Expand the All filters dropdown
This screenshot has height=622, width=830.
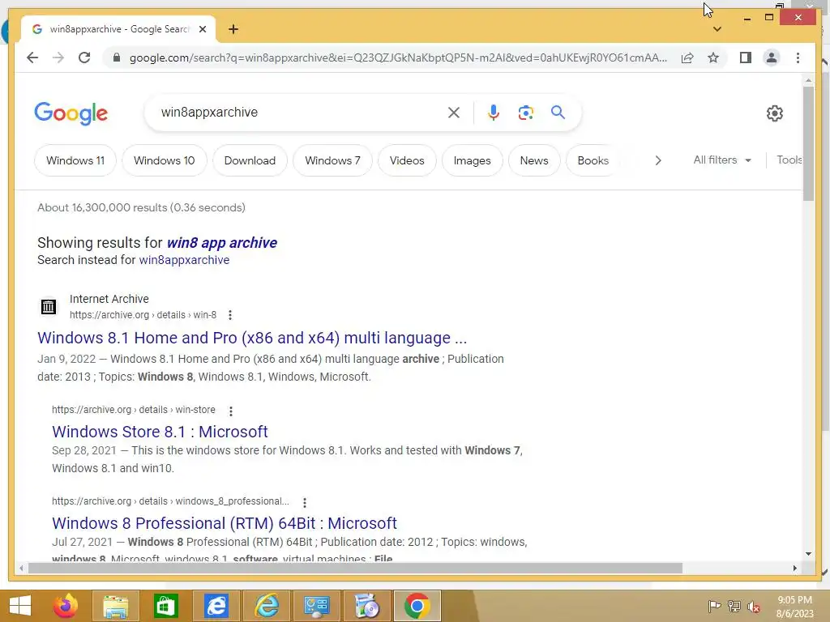[x=722, y=160]
